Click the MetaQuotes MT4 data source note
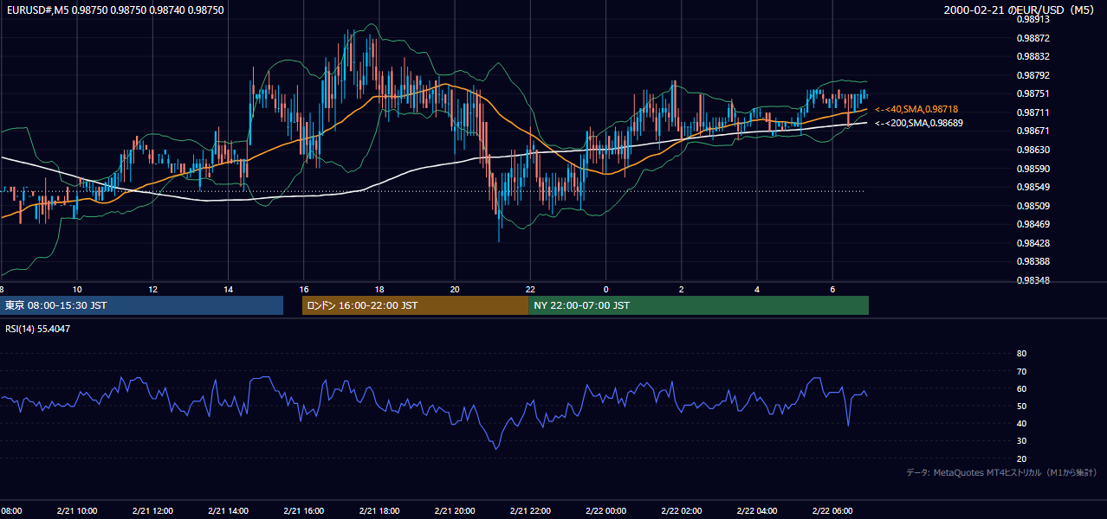This screenshot has height=519, width=1107. (x=1001, y=472)
